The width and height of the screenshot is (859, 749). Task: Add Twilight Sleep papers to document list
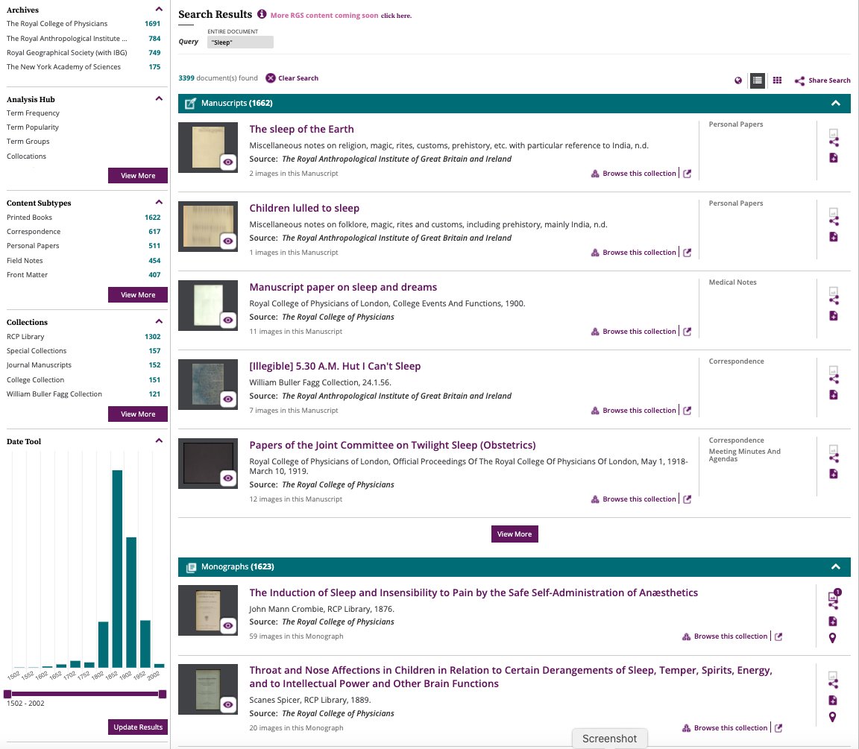[833, 473]
